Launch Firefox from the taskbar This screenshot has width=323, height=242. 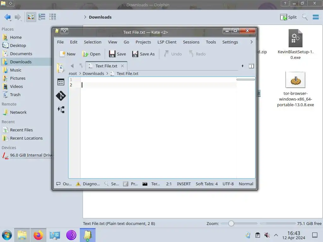38,235
